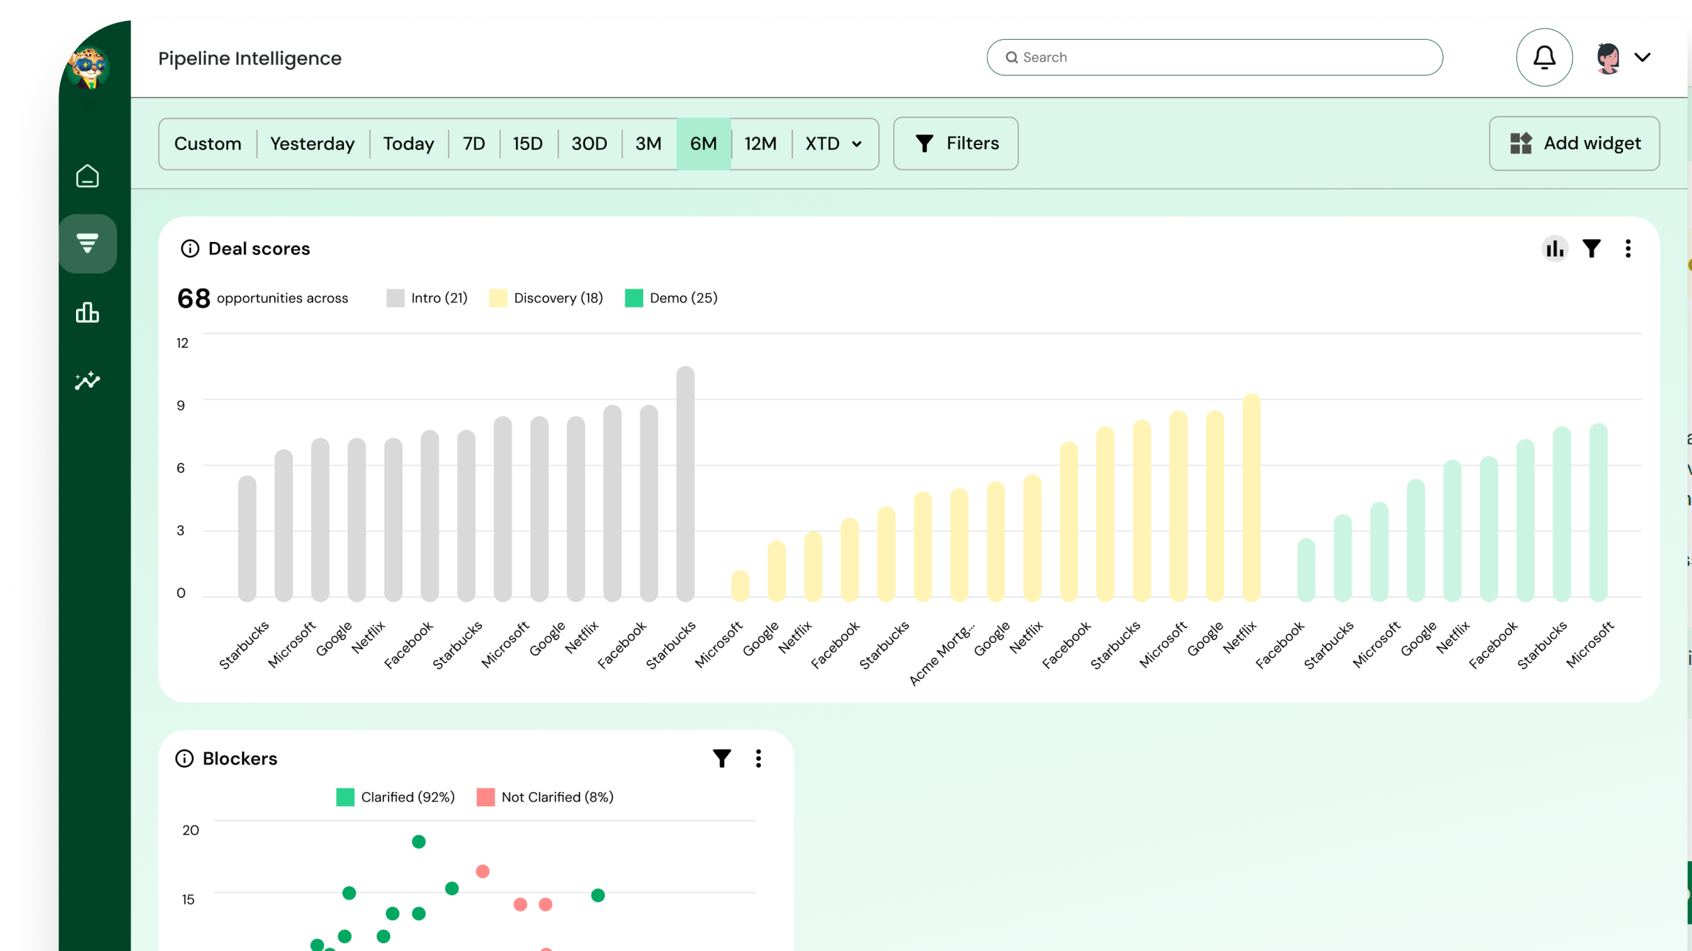
Task: Click the Search input field
Action: point(1214,57)
